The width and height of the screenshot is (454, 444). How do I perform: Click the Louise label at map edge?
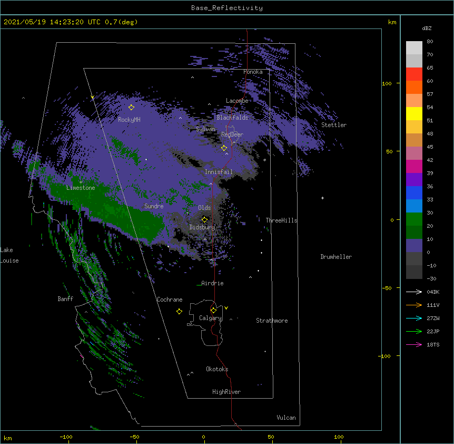coord(9,260)
